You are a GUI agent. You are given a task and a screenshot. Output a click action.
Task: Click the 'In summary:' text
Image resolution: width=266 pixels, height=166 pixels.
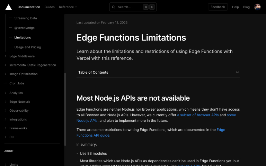87,145
